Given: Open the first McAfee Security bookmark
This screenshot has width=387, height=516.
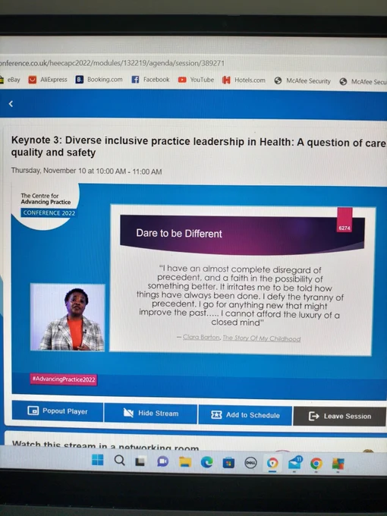Looking at the screenshot, I should [303, 80].
